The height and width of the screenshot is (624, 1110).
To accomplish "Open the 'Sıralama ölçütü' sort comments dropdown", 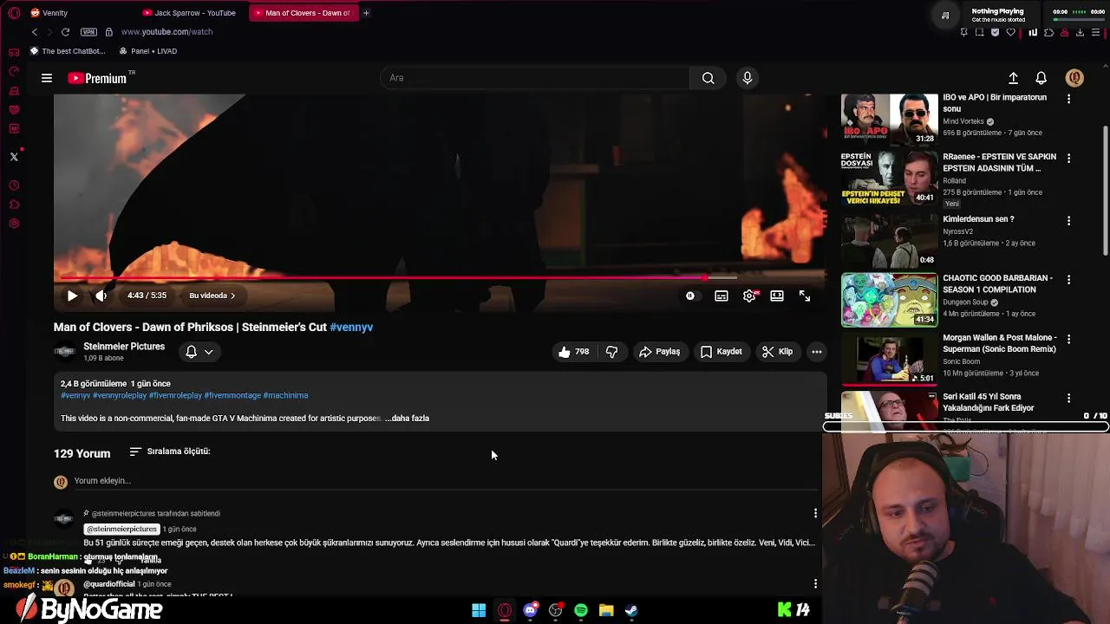I will [x=170, y=452].
